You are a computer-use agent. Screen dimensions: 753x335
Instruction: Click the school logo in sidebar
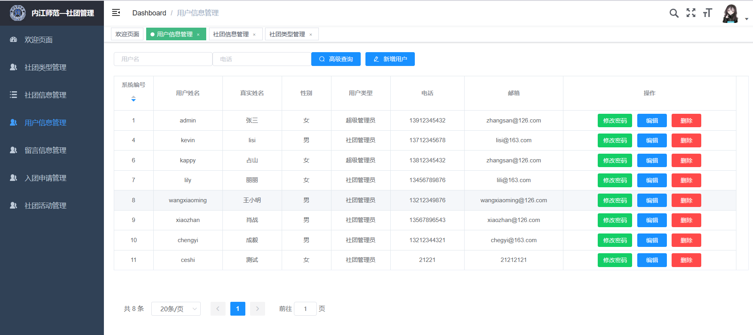(17, 13)
